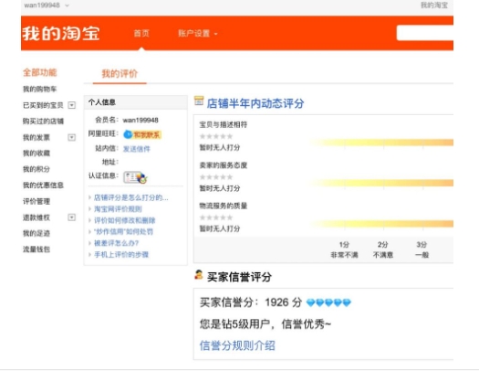Open the wan199948 account dropdown at top
This screenshot has width=479, height=371.
[x=47, y=5]
